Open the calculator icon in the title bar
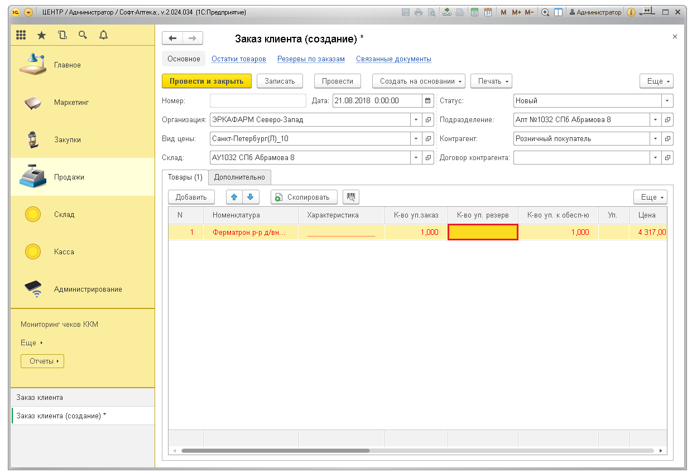Screen dimensions: 692x473 tap(475, 12)
